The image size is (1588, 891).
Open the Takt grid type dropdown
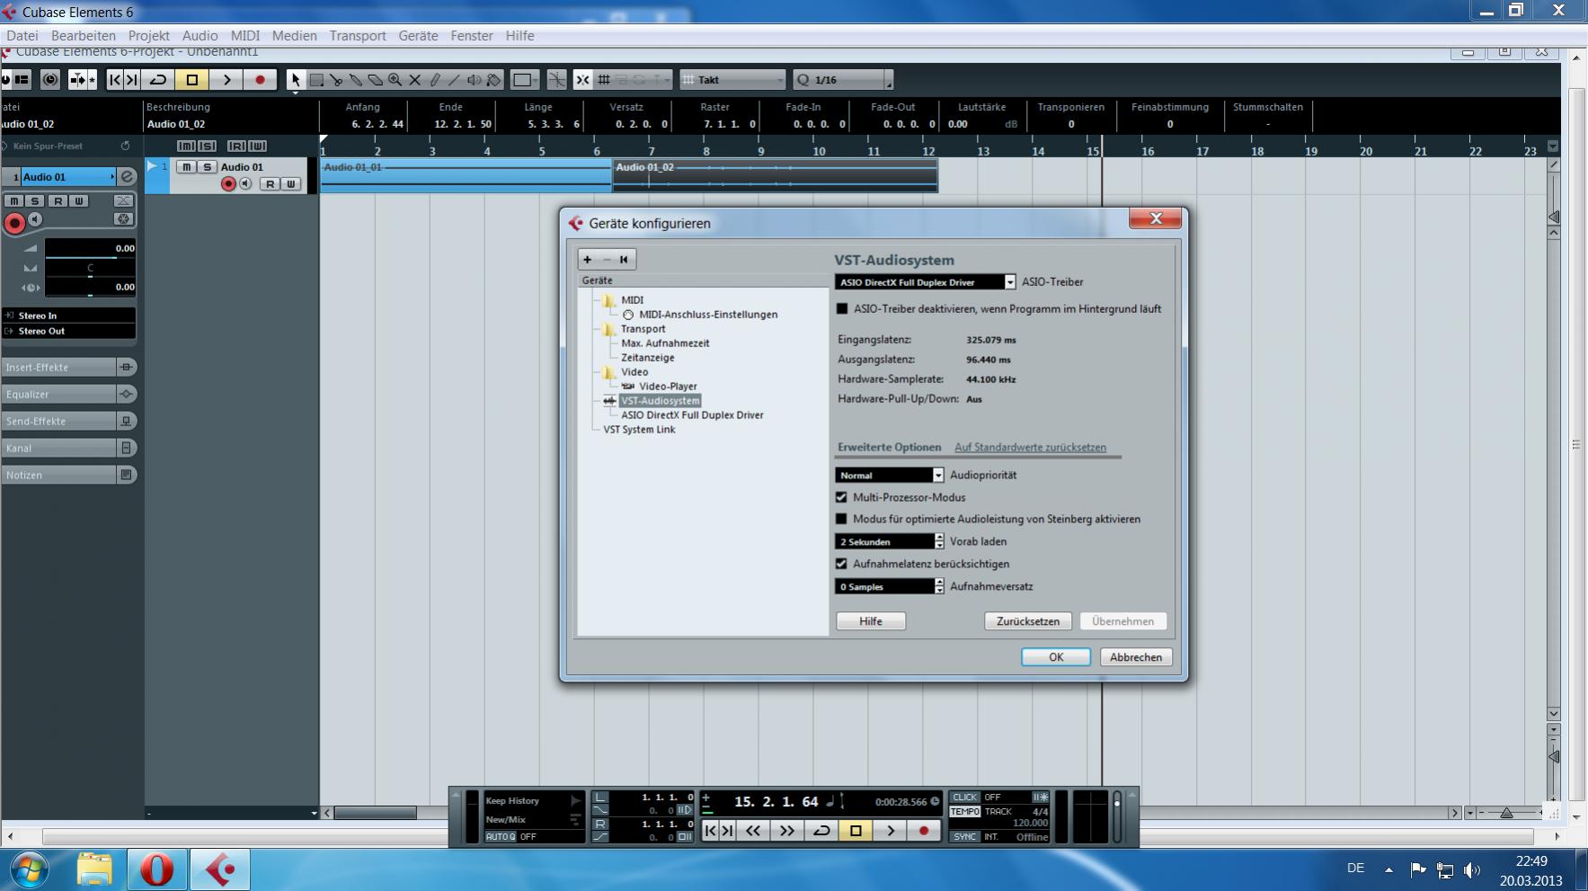pyautogui.click(x=733, y=80)
